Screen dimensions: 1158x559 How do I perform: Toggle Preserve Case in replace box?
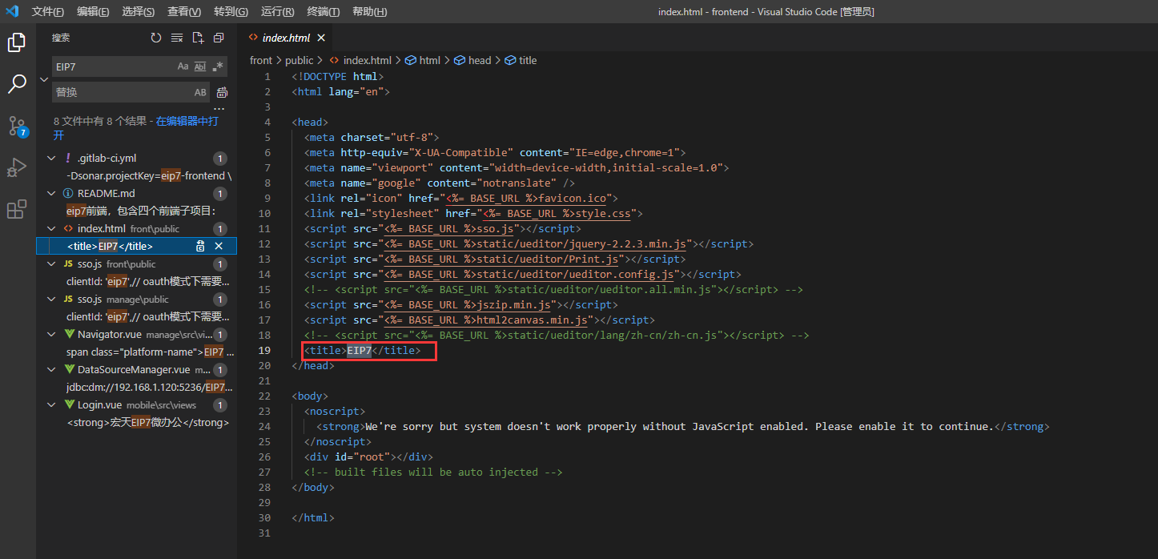coord(200,92)
